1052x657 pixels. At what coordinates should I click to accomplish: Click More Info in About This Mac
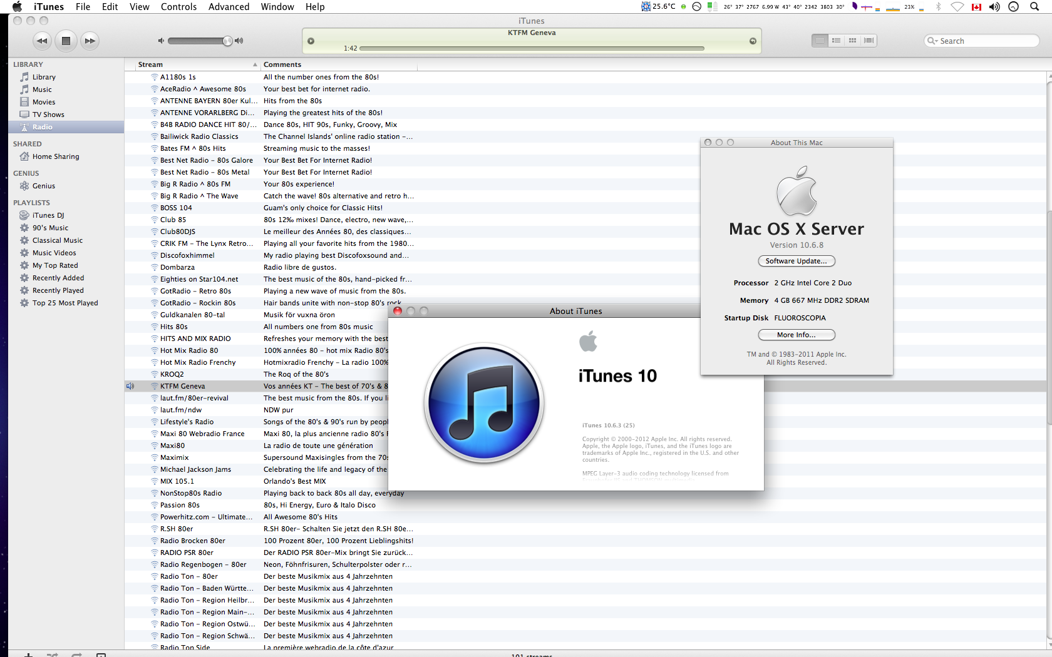coord(797,335)
